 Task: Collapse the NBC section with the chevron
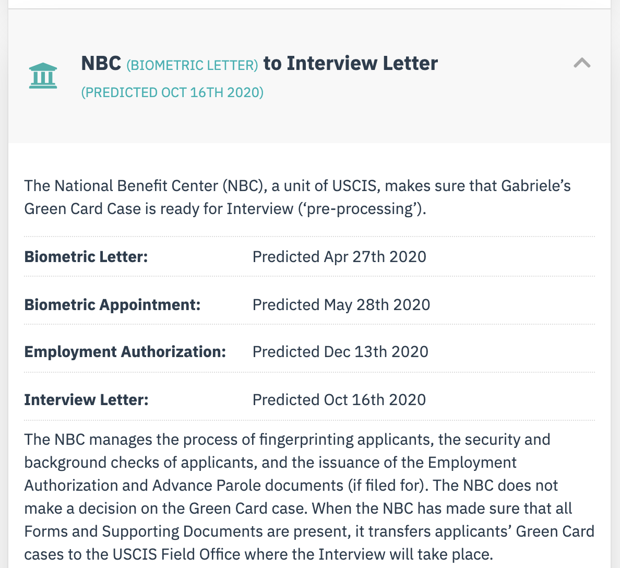(x=582, y=63)
